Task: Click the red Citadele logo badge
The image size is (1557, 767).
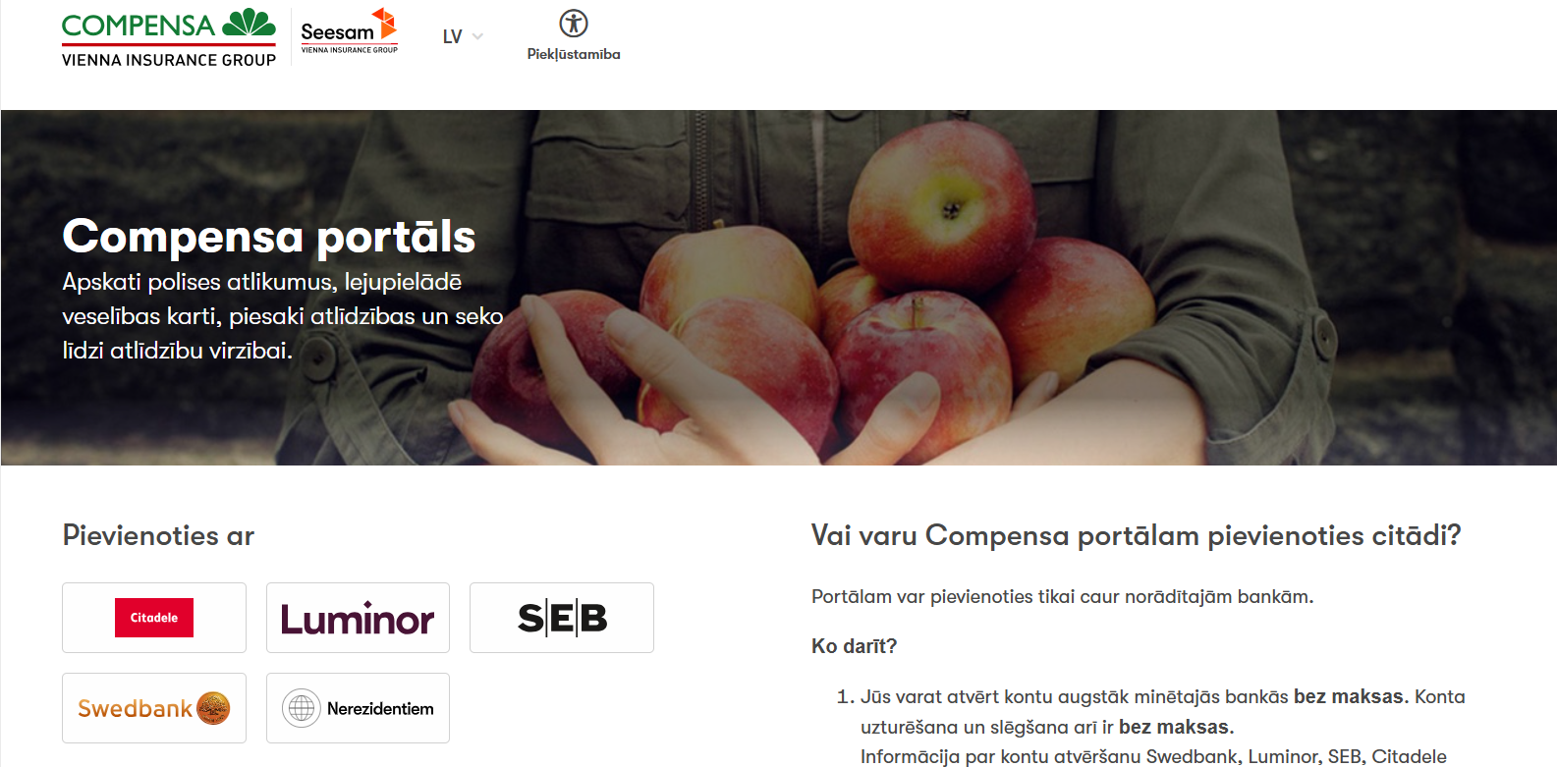Action: pos(154,618)
